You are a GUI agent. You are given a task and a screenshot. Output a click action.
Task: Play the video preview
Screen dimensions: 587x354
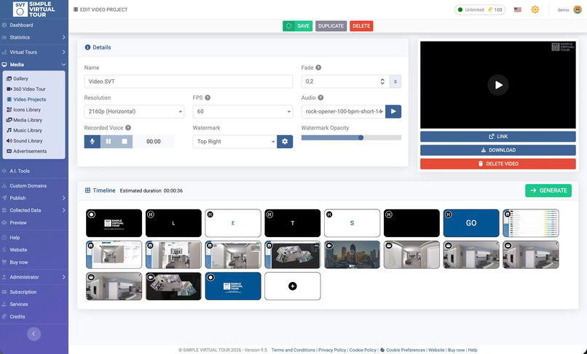[x=498, y=85]
